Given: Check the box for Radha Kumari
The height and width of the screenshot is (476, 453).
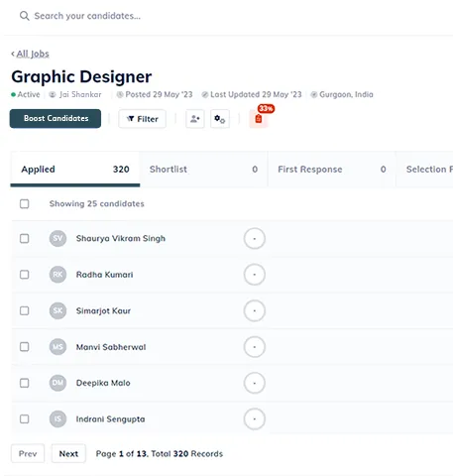Looking at the screenshot, I should 24,275.
